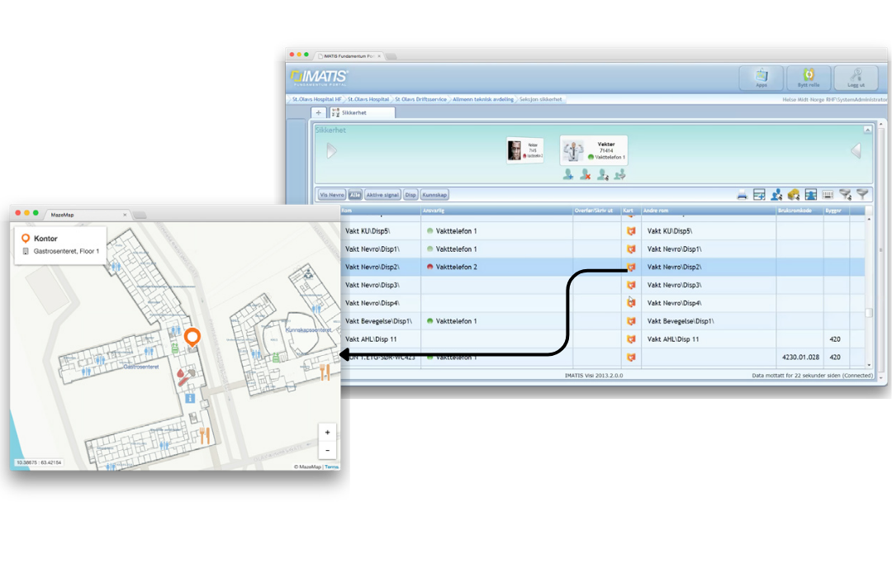Screen dimensions: 892x578
Task: Click the green briefcase icon in Gastrosenteret
Action: coord(175,348)
